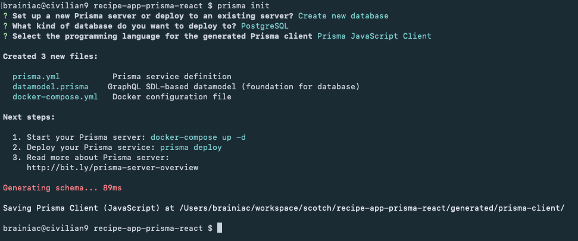
Task: Click the docker-compose.yml file name
Action: (x=55, y=97)
